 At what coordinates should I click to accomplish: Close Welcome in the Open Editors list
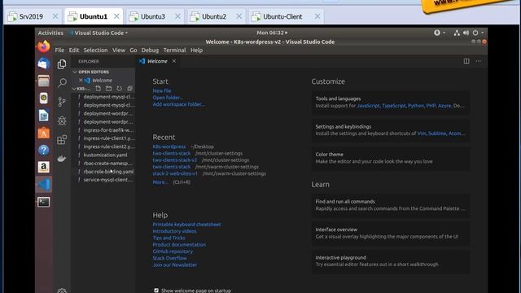[x=81, y=80]
